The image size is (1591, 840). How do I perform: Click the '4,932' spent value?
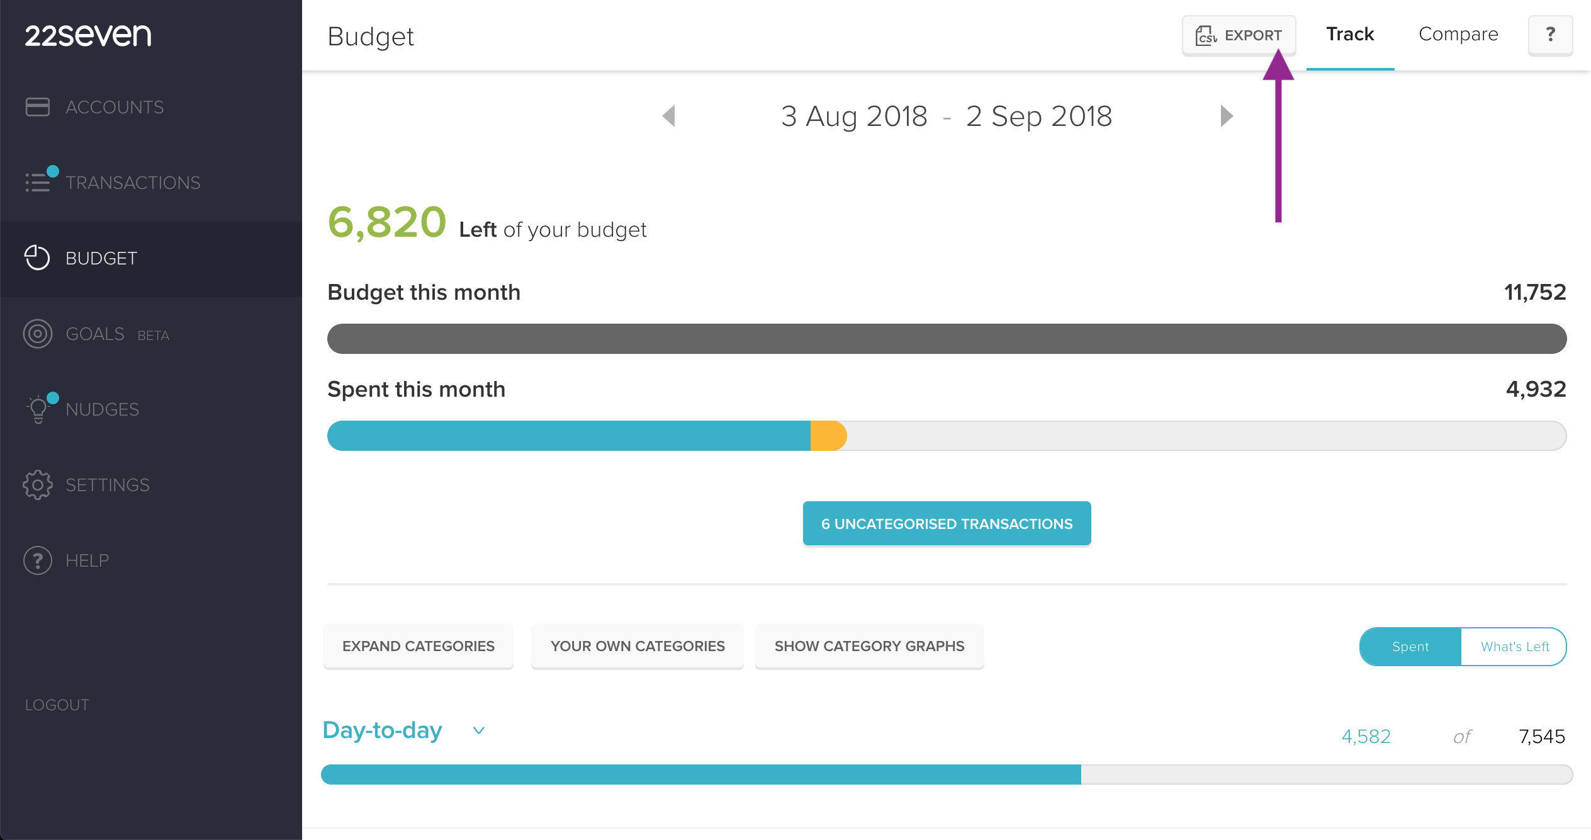click(1536, 389)
